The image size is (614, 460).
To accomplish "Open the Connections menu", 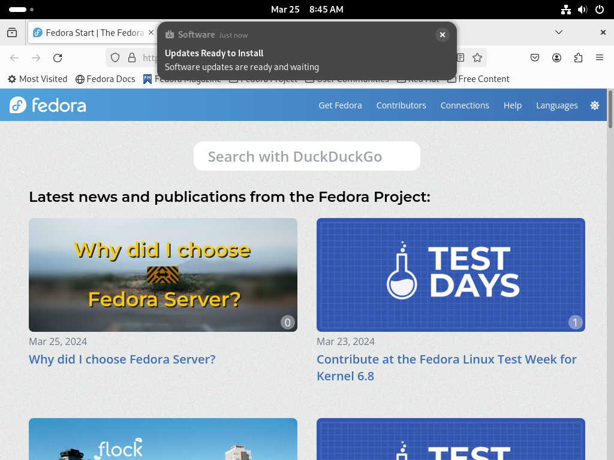I will [465, 105].
